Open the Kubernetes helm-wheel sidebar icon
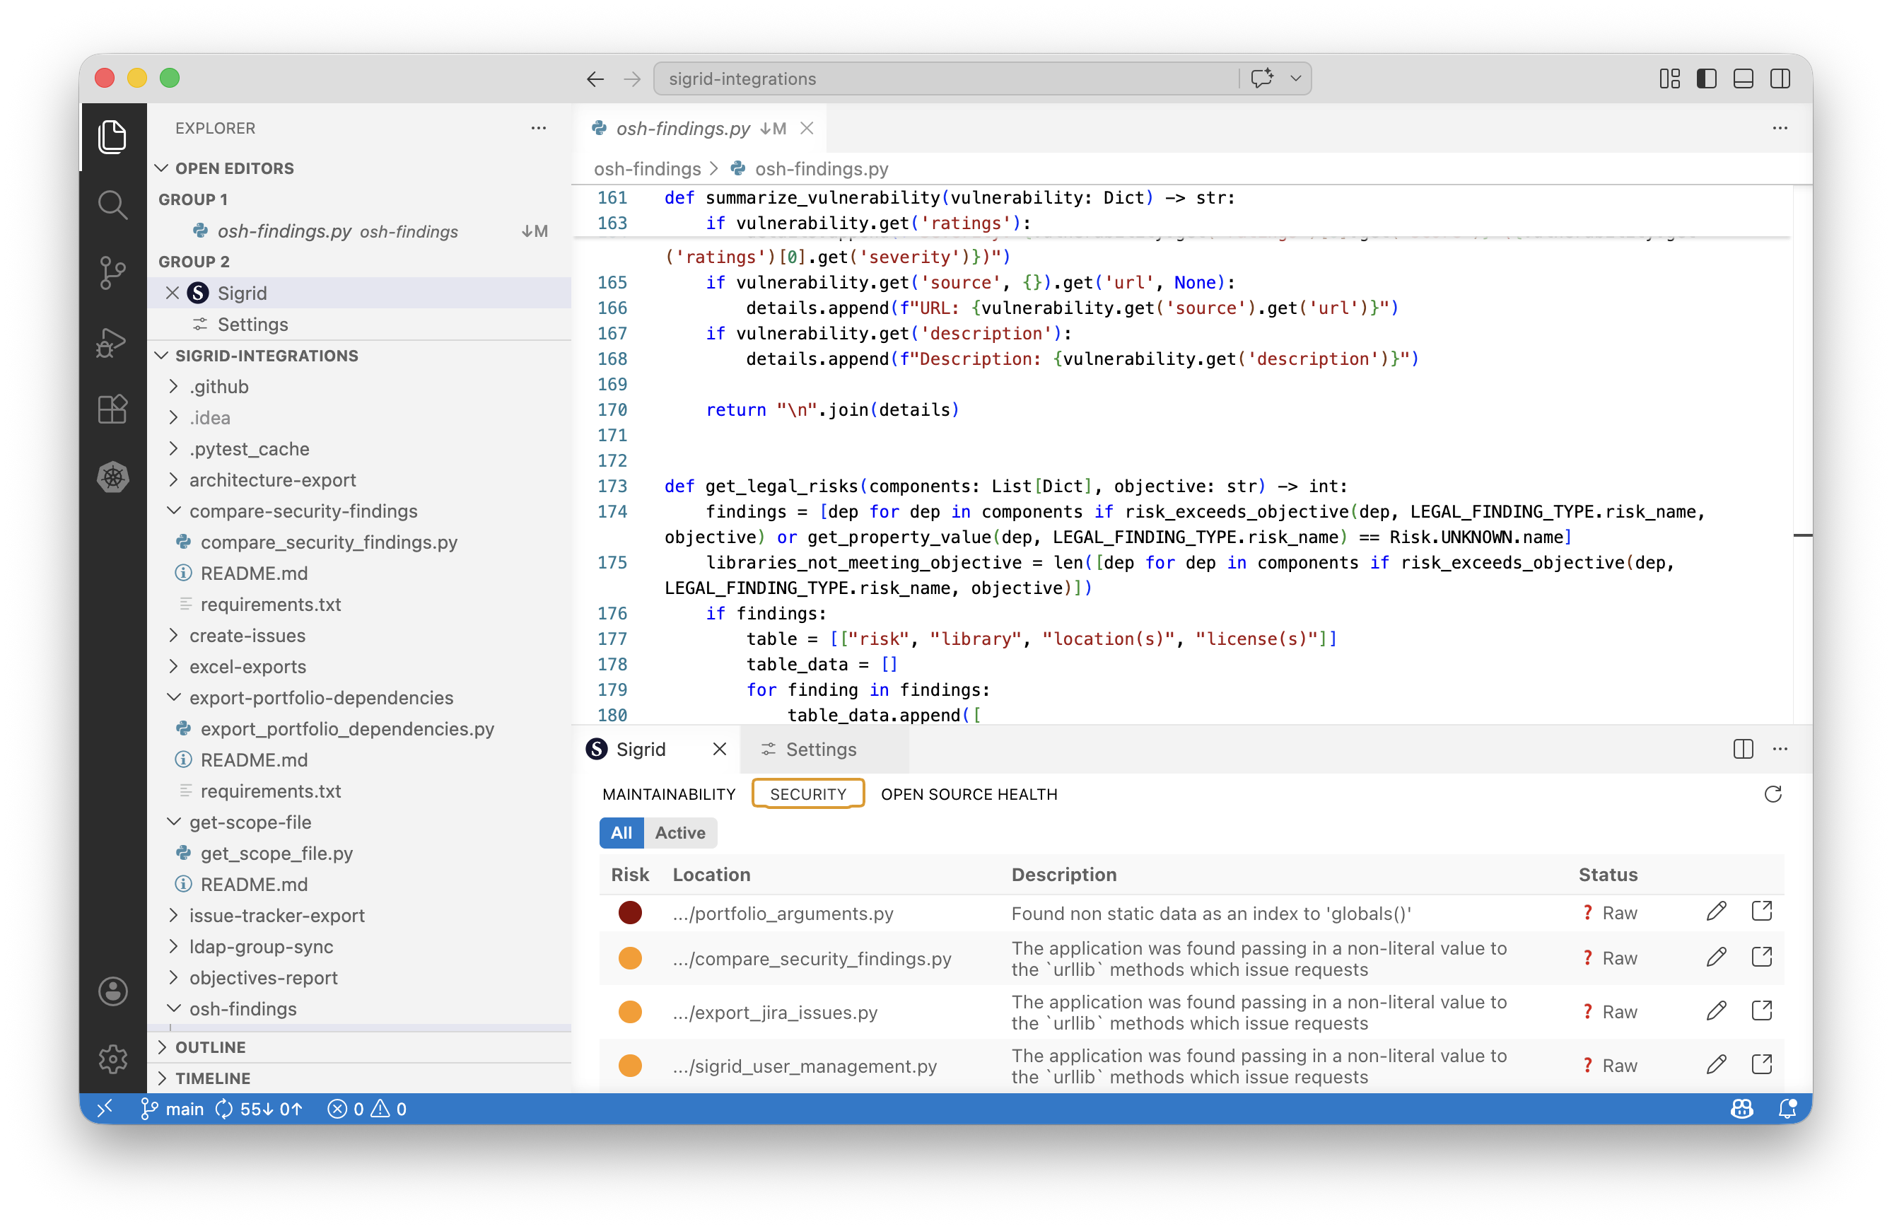Image resolution: width=1892 pixels, height=1229 pixels. tap(112, 478)
